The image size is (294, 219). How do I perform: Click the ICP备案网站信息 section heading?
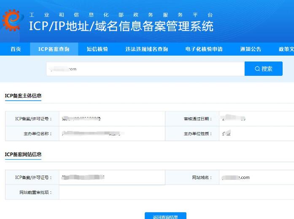point(23,155)
